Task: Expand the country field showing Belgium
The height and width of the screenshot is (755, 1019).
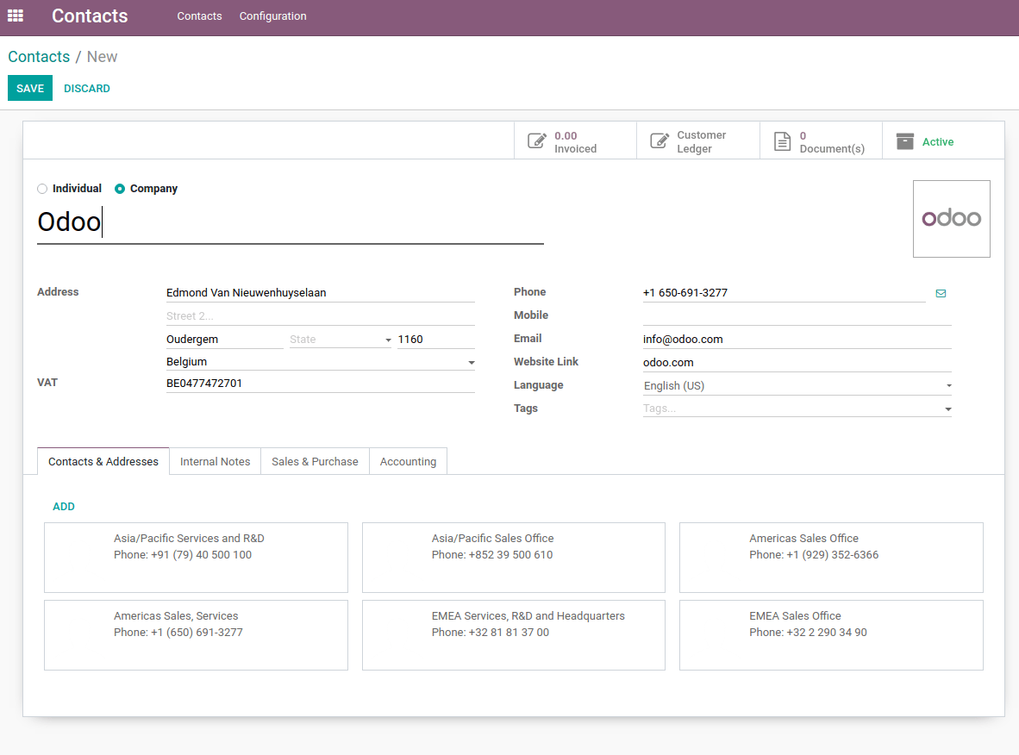Action: coord(471,361)
